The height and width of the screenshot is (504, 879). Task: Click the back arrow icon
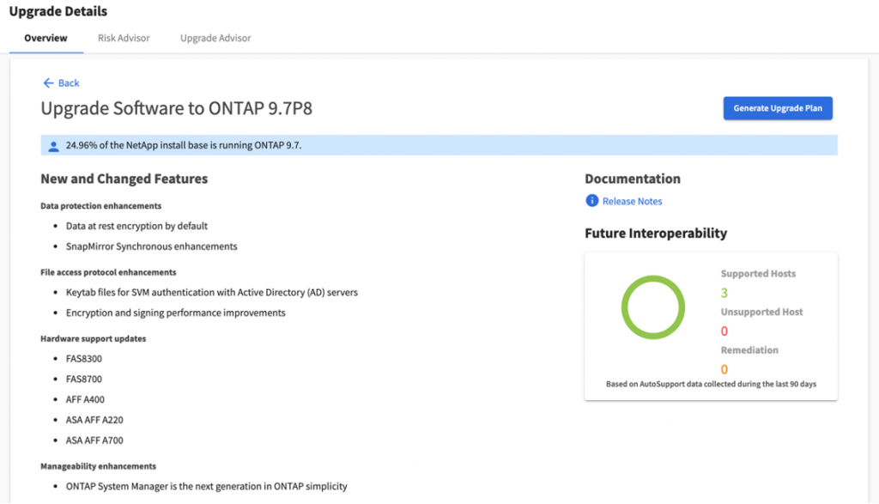pyautogui.click(x=48, y=83)
